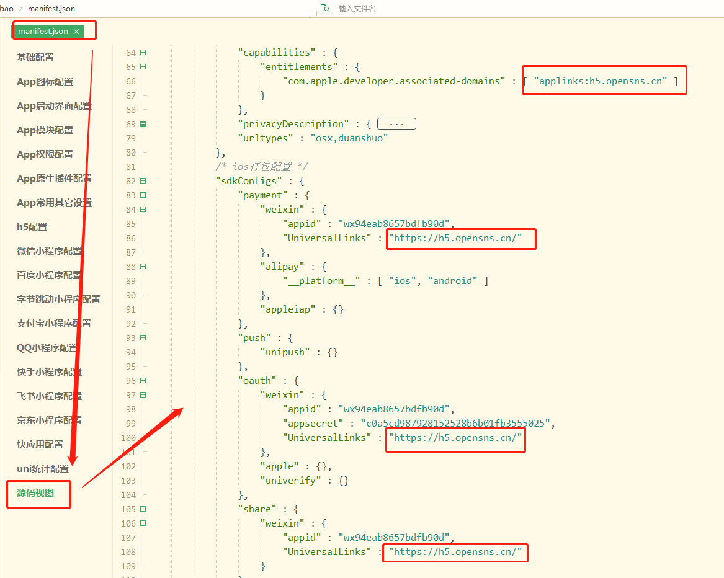
Task: Open 微信小程序配置 section
Action: [x=50, y=251]
